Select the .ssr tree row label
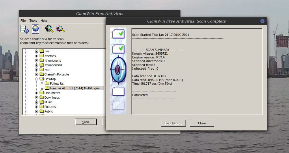 (x=47, y=51)
